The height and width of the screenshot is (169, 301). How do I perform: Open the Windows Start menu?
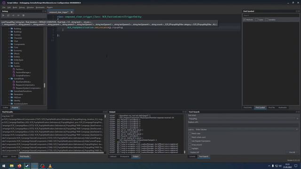coord(4,166)
